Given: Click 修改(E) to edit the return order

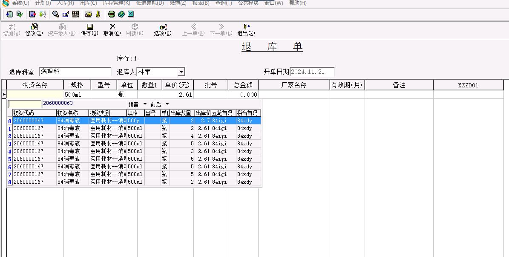Looking at the screenshot, I should 34,29.
